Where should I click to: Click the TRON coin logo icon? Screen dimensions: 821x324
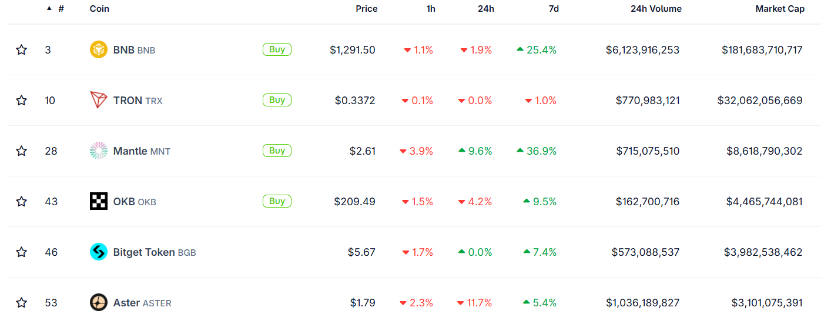[x=99, y=101]
